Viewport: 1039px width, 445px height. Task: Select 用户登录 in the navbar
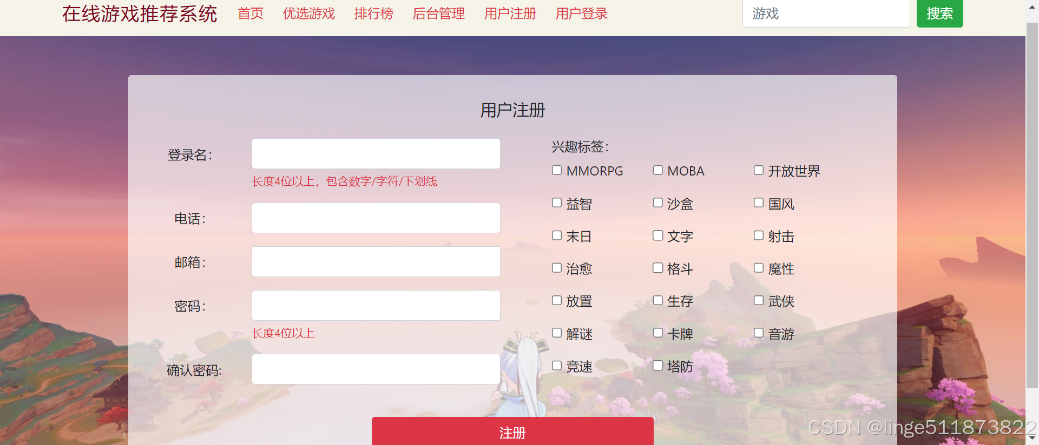[582, 14]
